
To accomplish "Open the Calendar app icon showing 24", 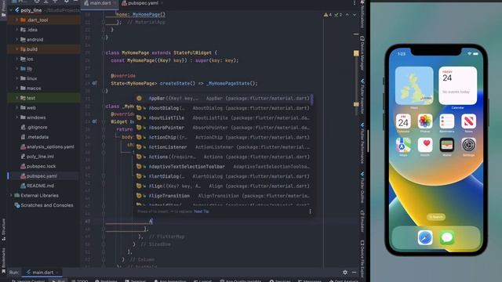I will (403, 121).
